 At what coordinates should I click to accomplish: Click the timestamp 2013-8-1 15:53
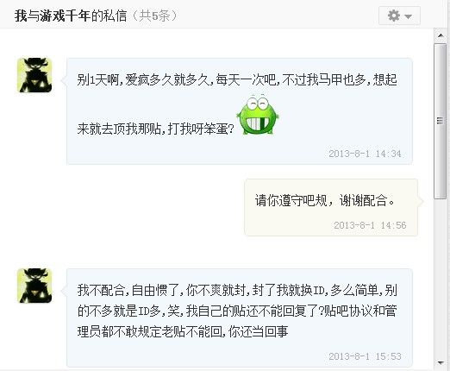(365, 356)
